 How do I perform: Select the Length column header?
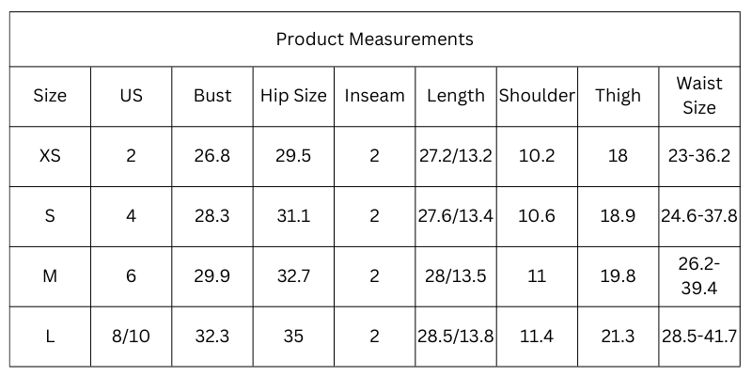pyautogui.click(x=456, y=96)
